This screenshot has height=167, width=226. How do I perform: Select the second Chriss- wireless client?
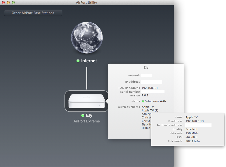[x=146, y=121]
